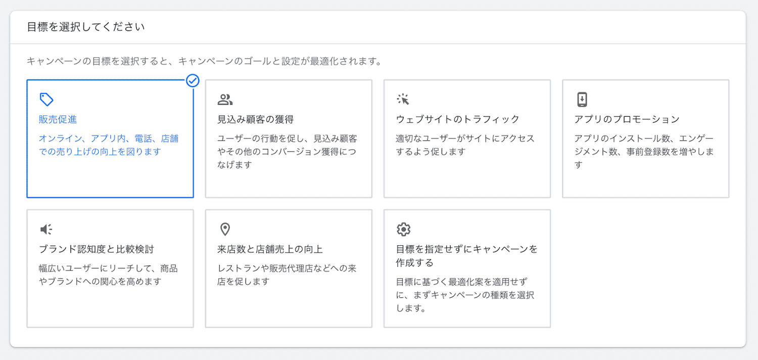Click the location pin icon for 来店数と店舗売上の向上

[x=225, y=230]
